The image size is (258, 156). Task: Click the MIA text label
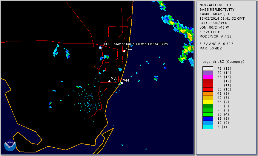(x=113, y=79)
